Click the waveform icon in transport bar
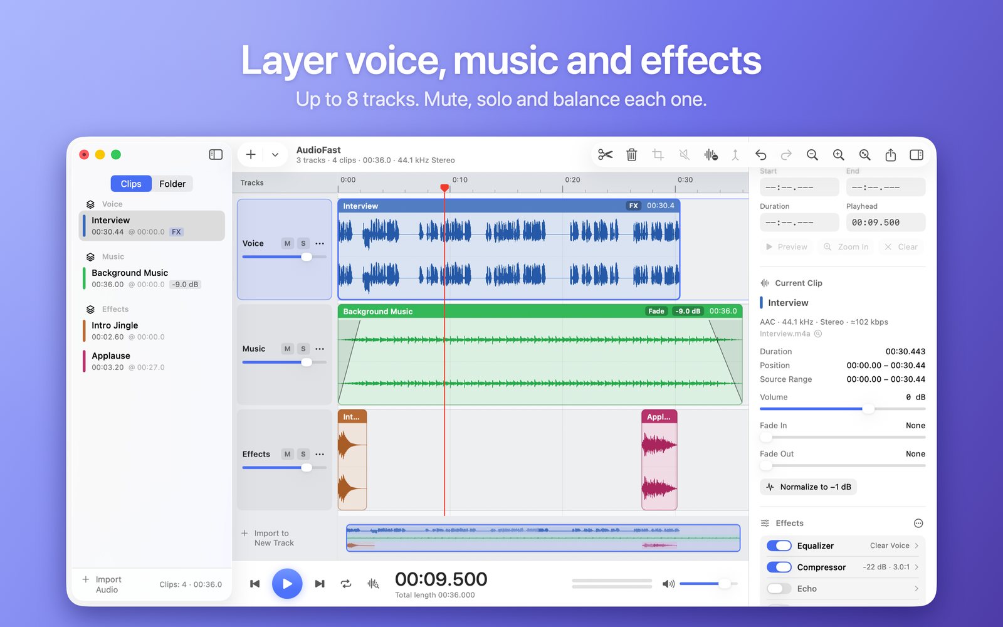1003x627 pixels. coord(373,584)
